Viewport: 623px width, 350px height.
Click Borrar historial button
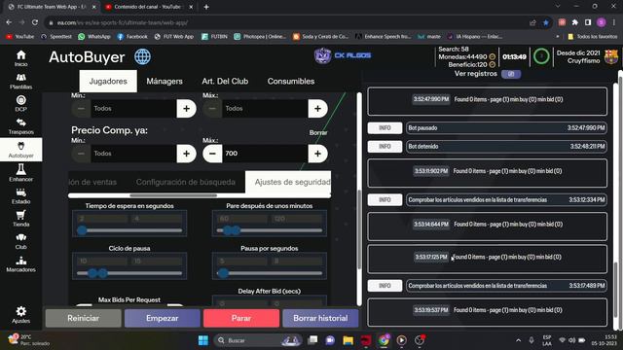pyautogui.click(x=320, y=318)
